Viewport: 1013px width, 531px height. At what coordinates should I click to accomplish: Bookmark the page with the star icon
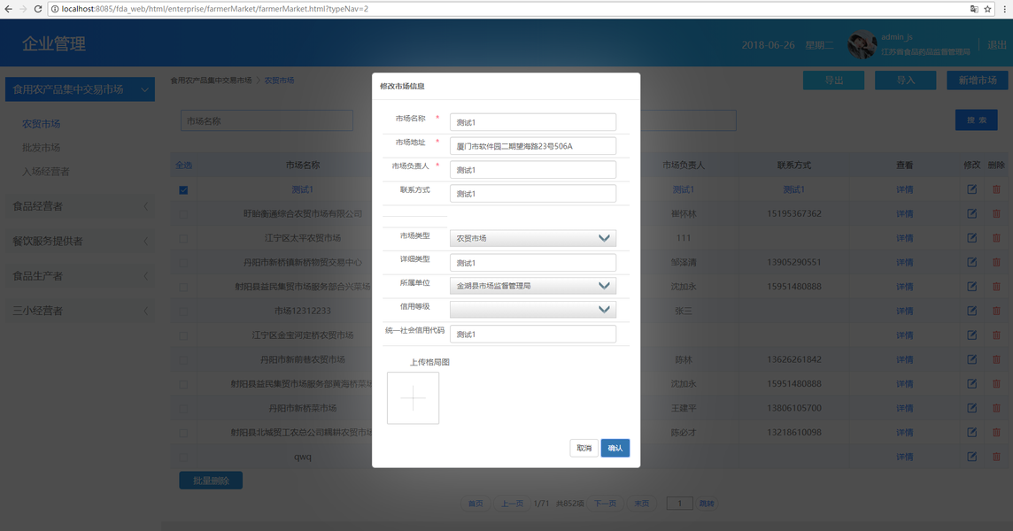(x=988, y=9)
